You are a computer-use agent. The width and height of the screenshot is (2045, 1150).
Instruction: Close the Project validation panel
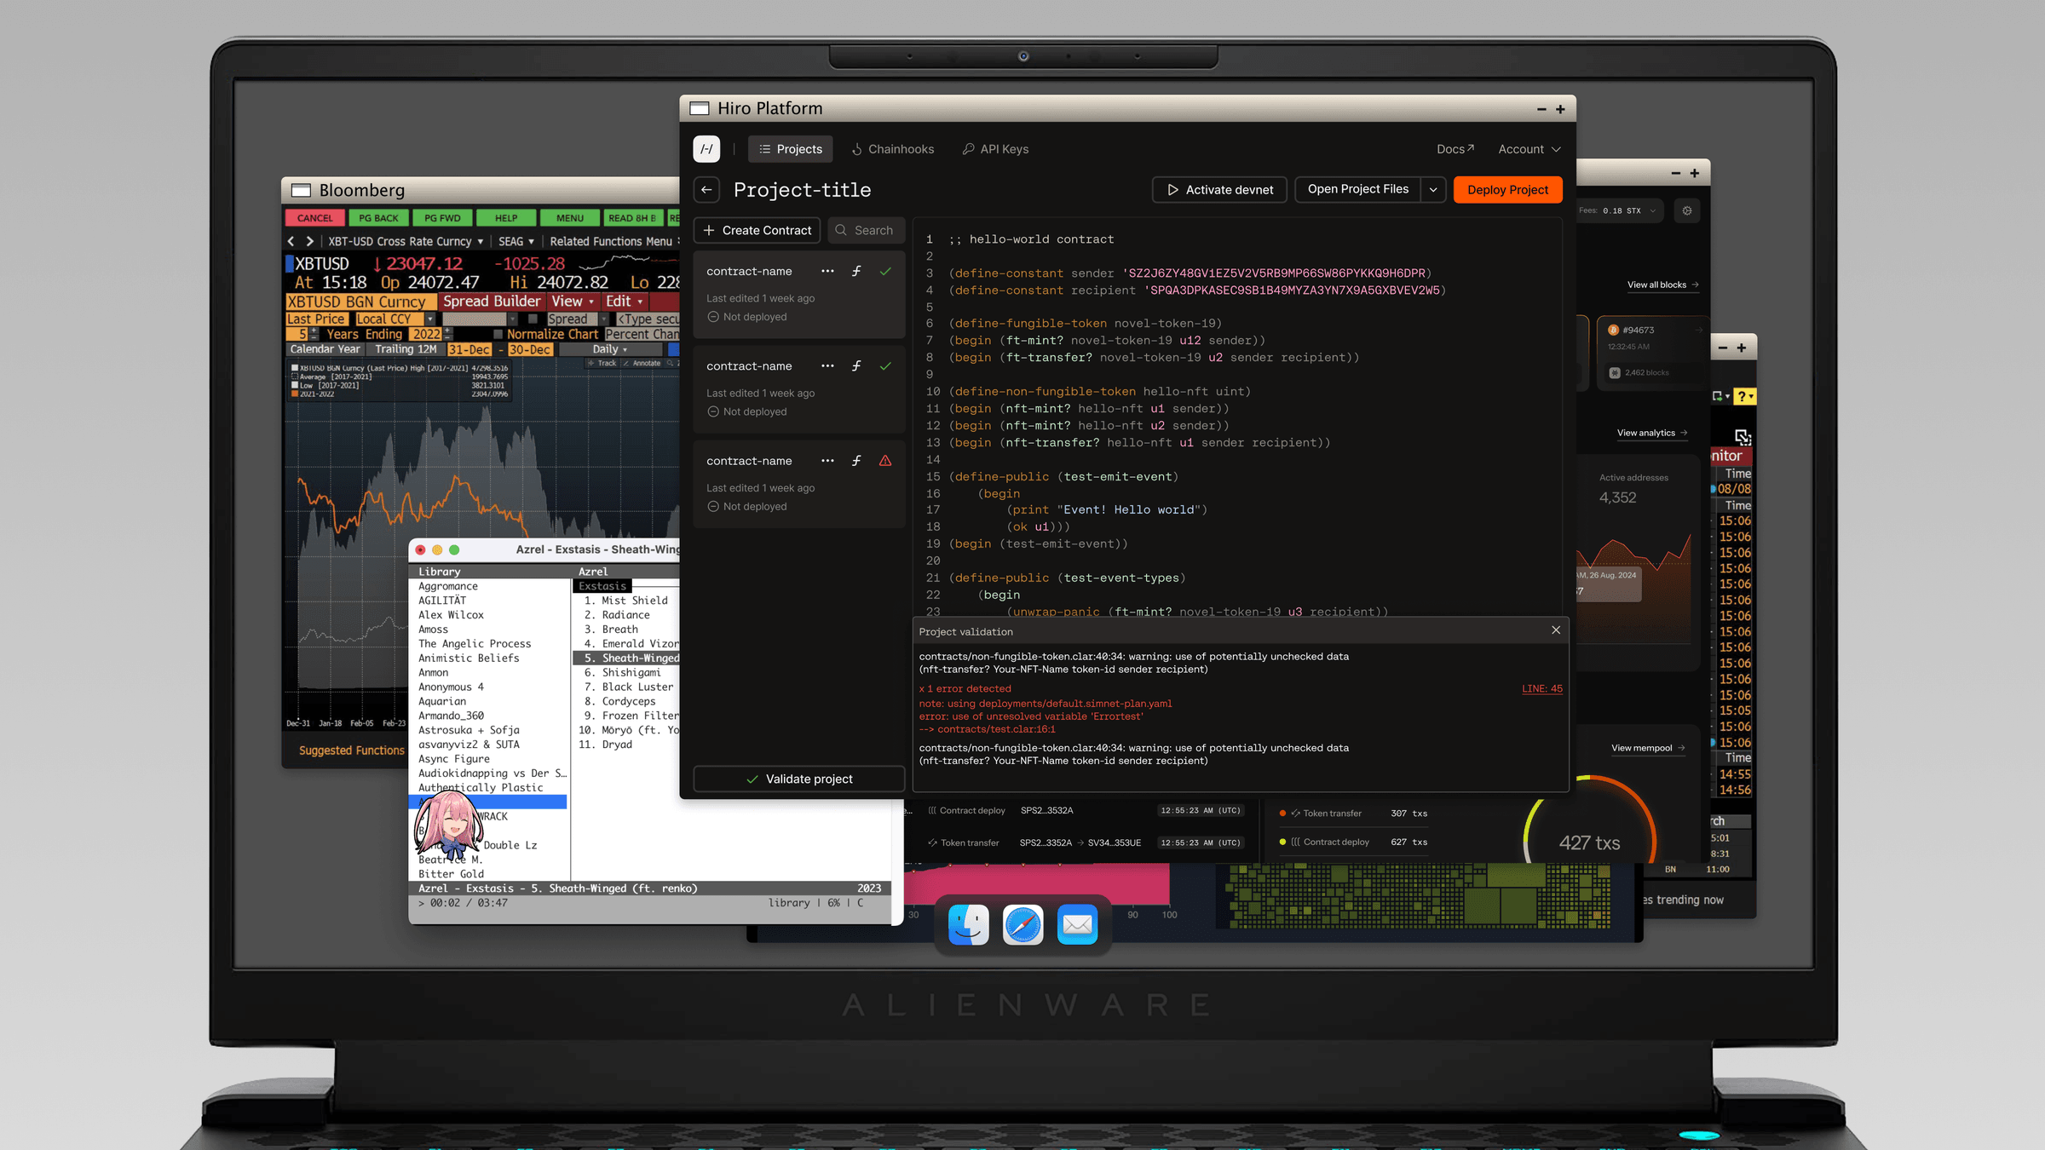pyautogui.click(x=1556, y=630)
